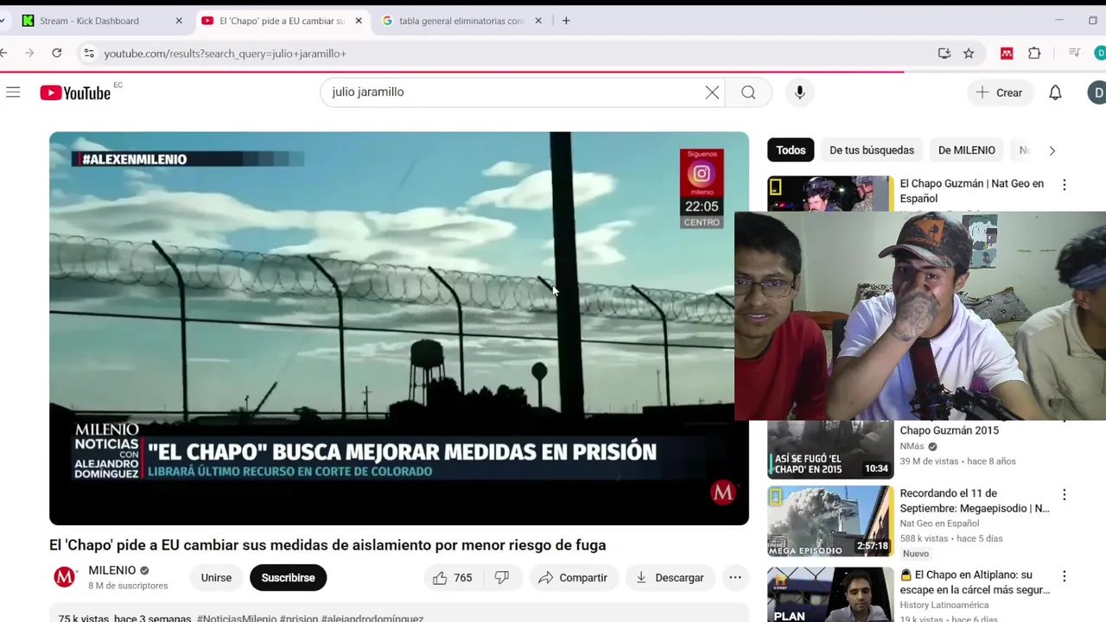Click the Compartir button

[x=573, y=578]
